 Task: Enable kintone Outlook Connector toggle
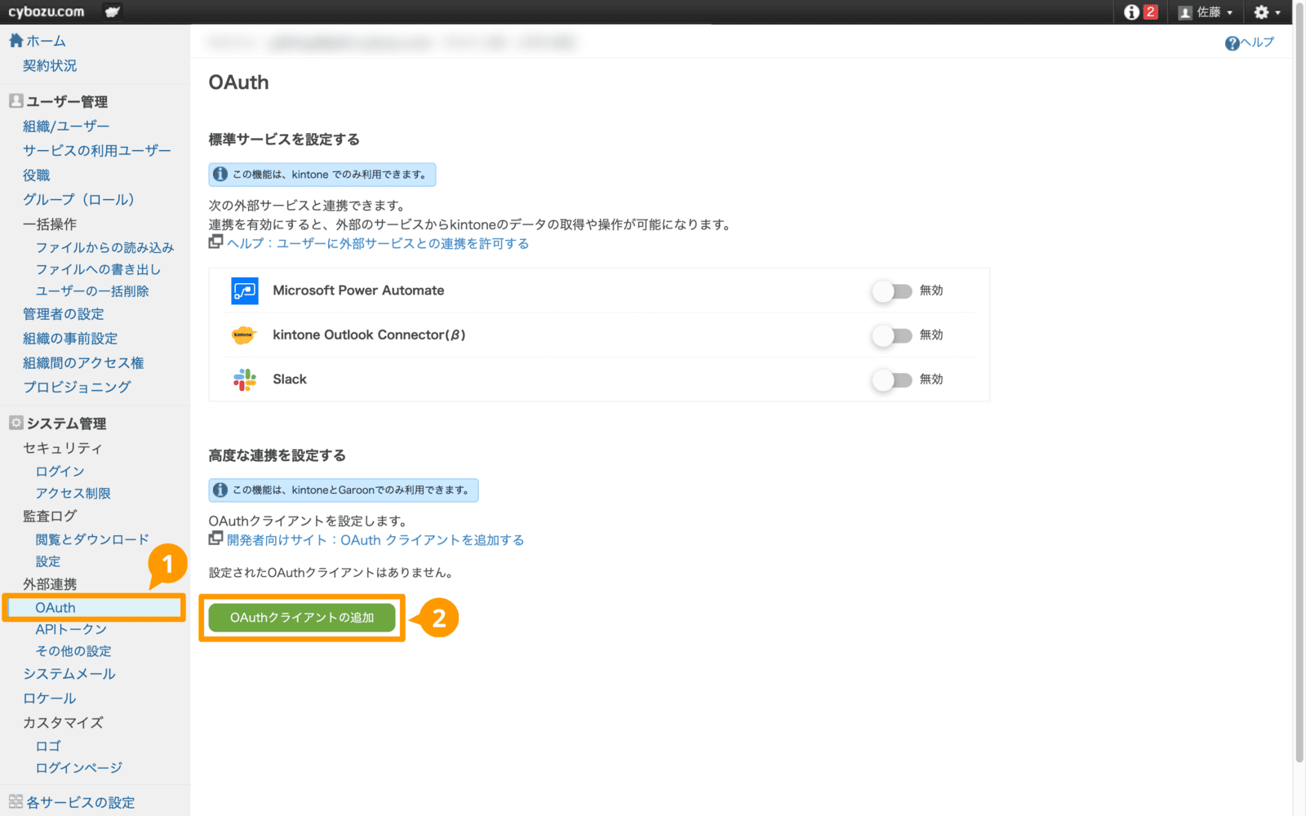click(x=891, y=335)
